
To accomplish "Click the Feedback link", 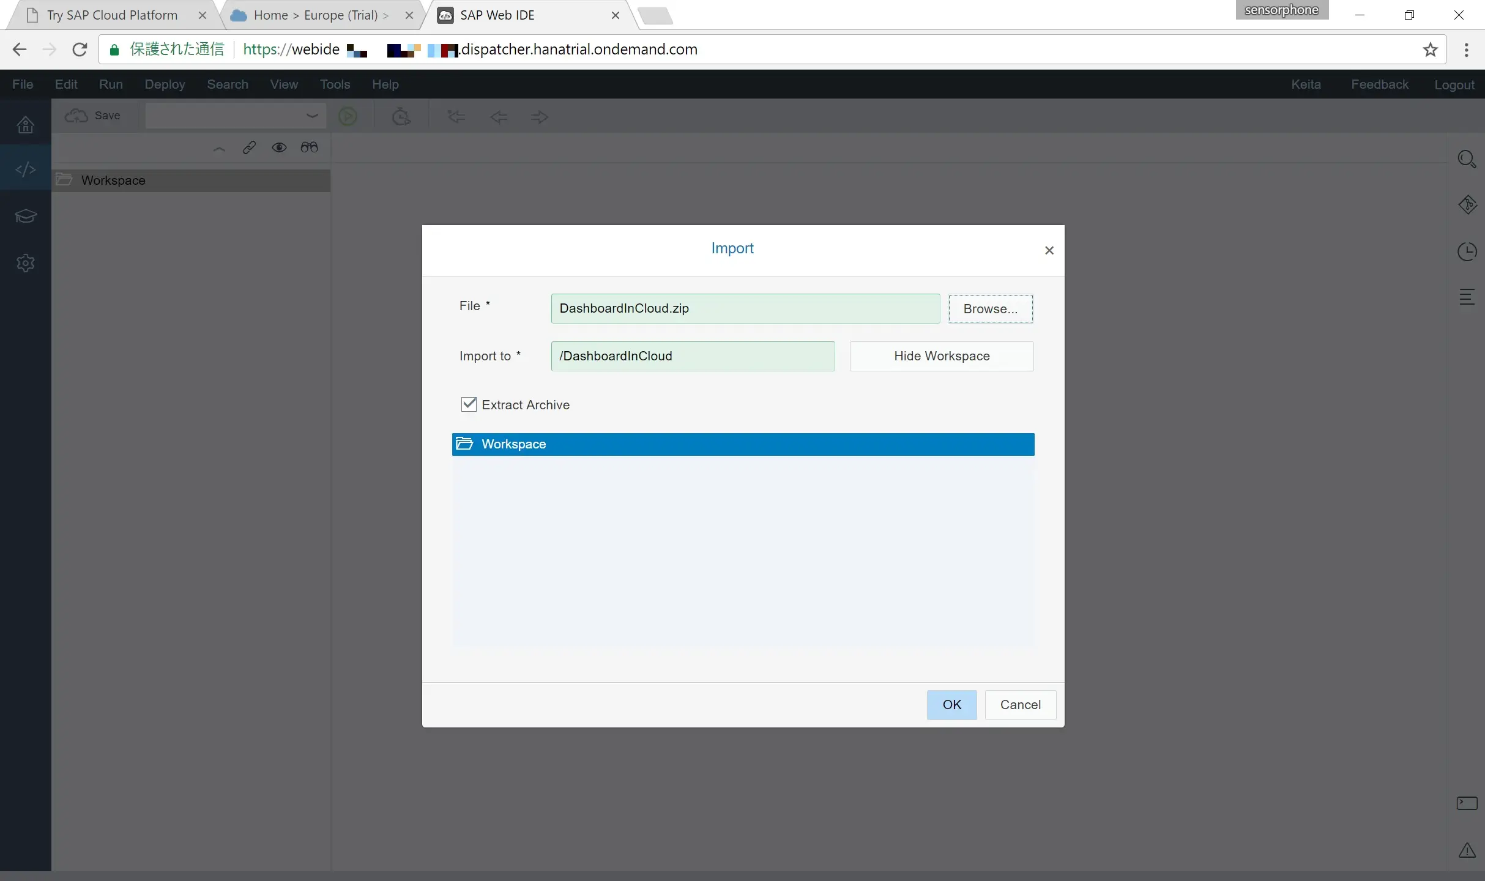I will coord(1379,84).
